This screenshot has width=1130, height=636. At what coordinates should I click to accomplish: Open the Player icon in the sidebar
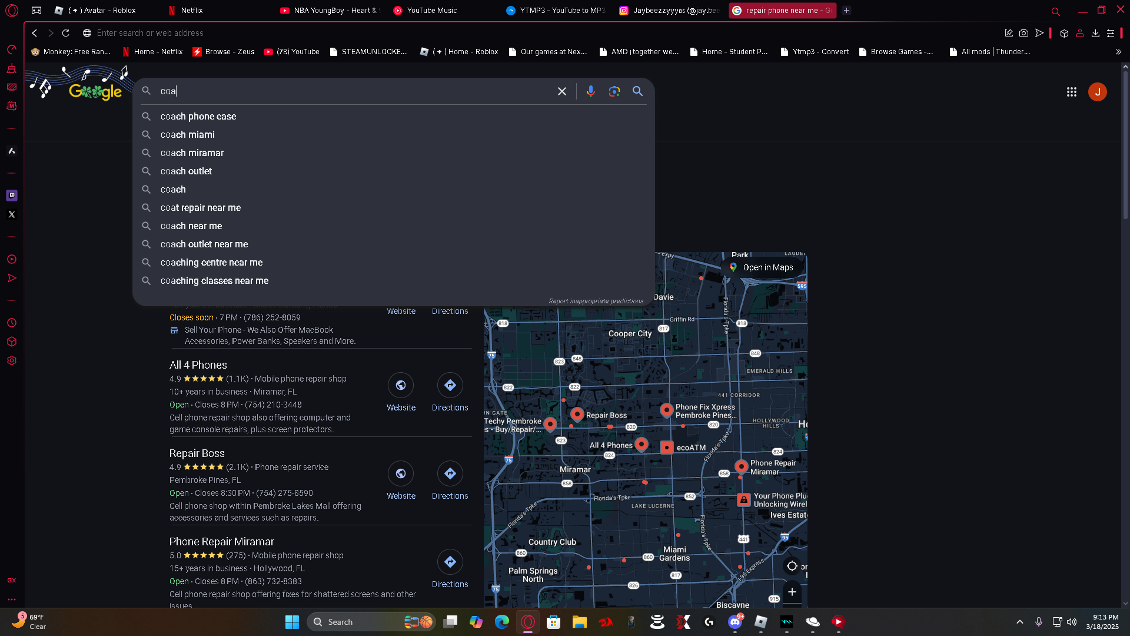coord(12,259)
